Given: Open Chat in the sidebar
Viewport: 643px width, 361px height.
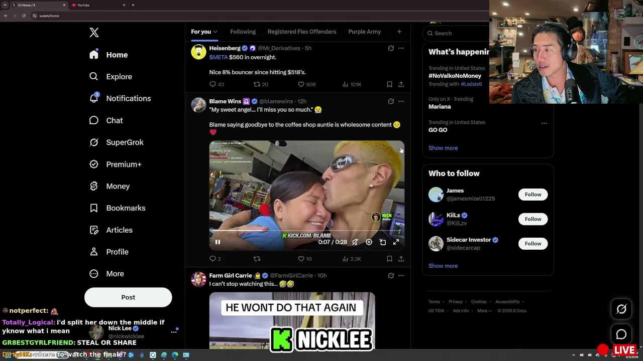Looking at the screenshot, I should click(106, 120).
